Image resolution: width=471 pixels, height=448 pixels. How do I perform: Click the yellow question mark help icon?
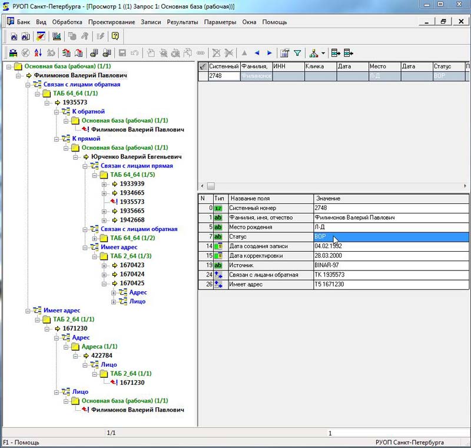(x=115, y=36)
